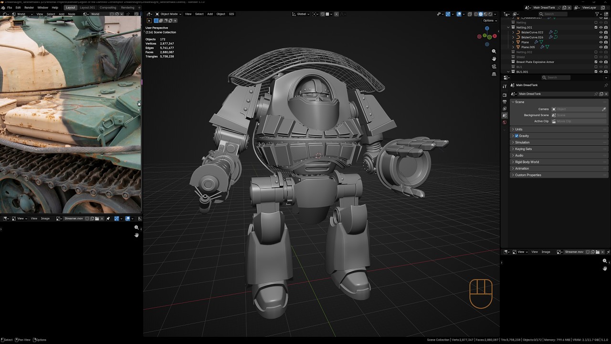Open Global transform orientation dropdown

[x=301, y=14]
